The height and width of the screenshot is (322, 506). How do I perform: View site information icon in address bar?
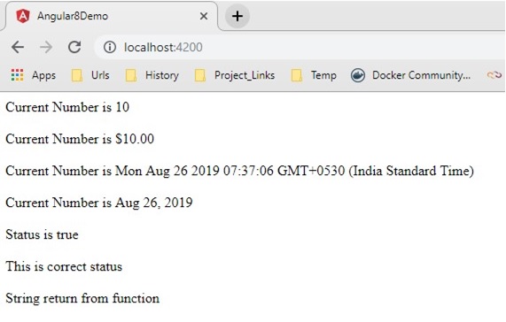110,47
